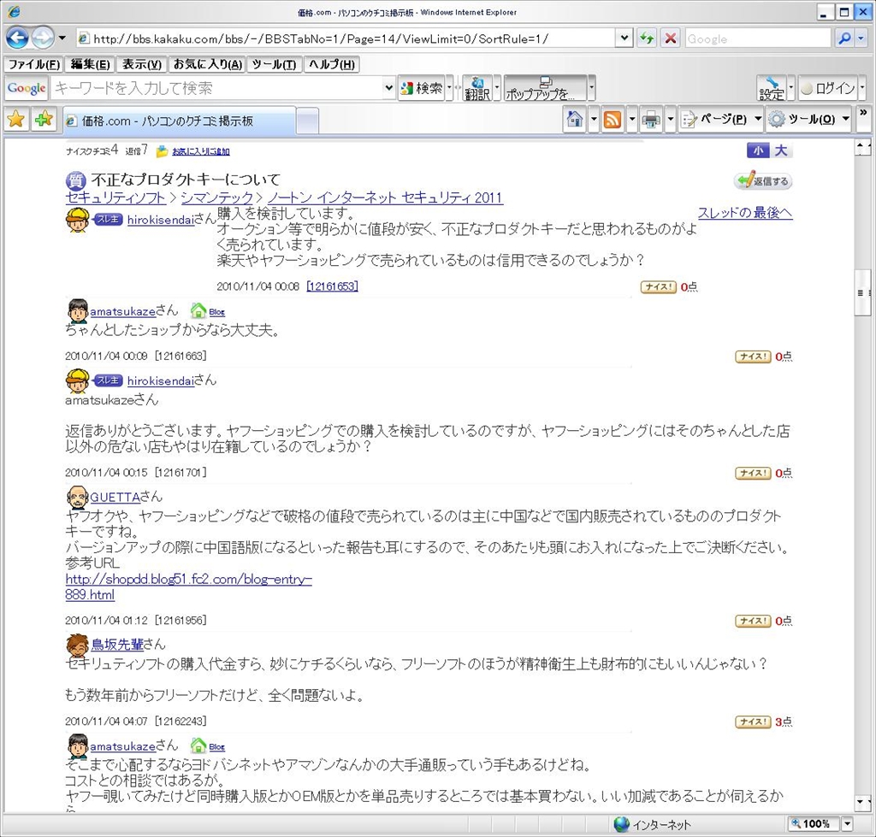Click Google toolbar ログイン button

(x=828, y=88)
